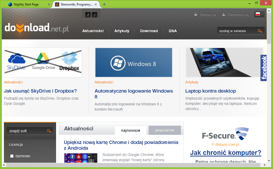
Task: Open article 'Automatyczne logowanie Windows 8'
Action: (134, 94)
